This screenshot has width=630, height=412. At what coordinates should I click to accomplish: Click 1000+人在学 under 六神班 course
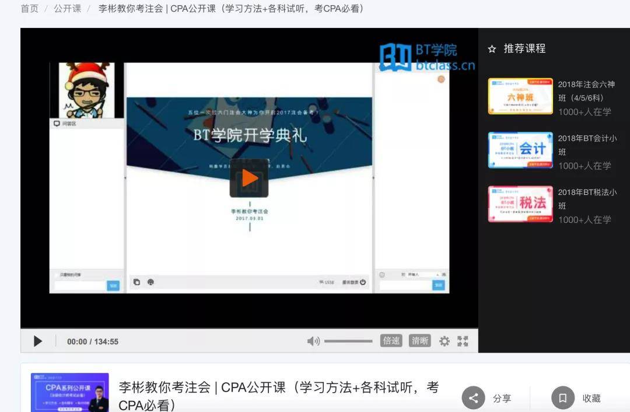pos(584,111)
